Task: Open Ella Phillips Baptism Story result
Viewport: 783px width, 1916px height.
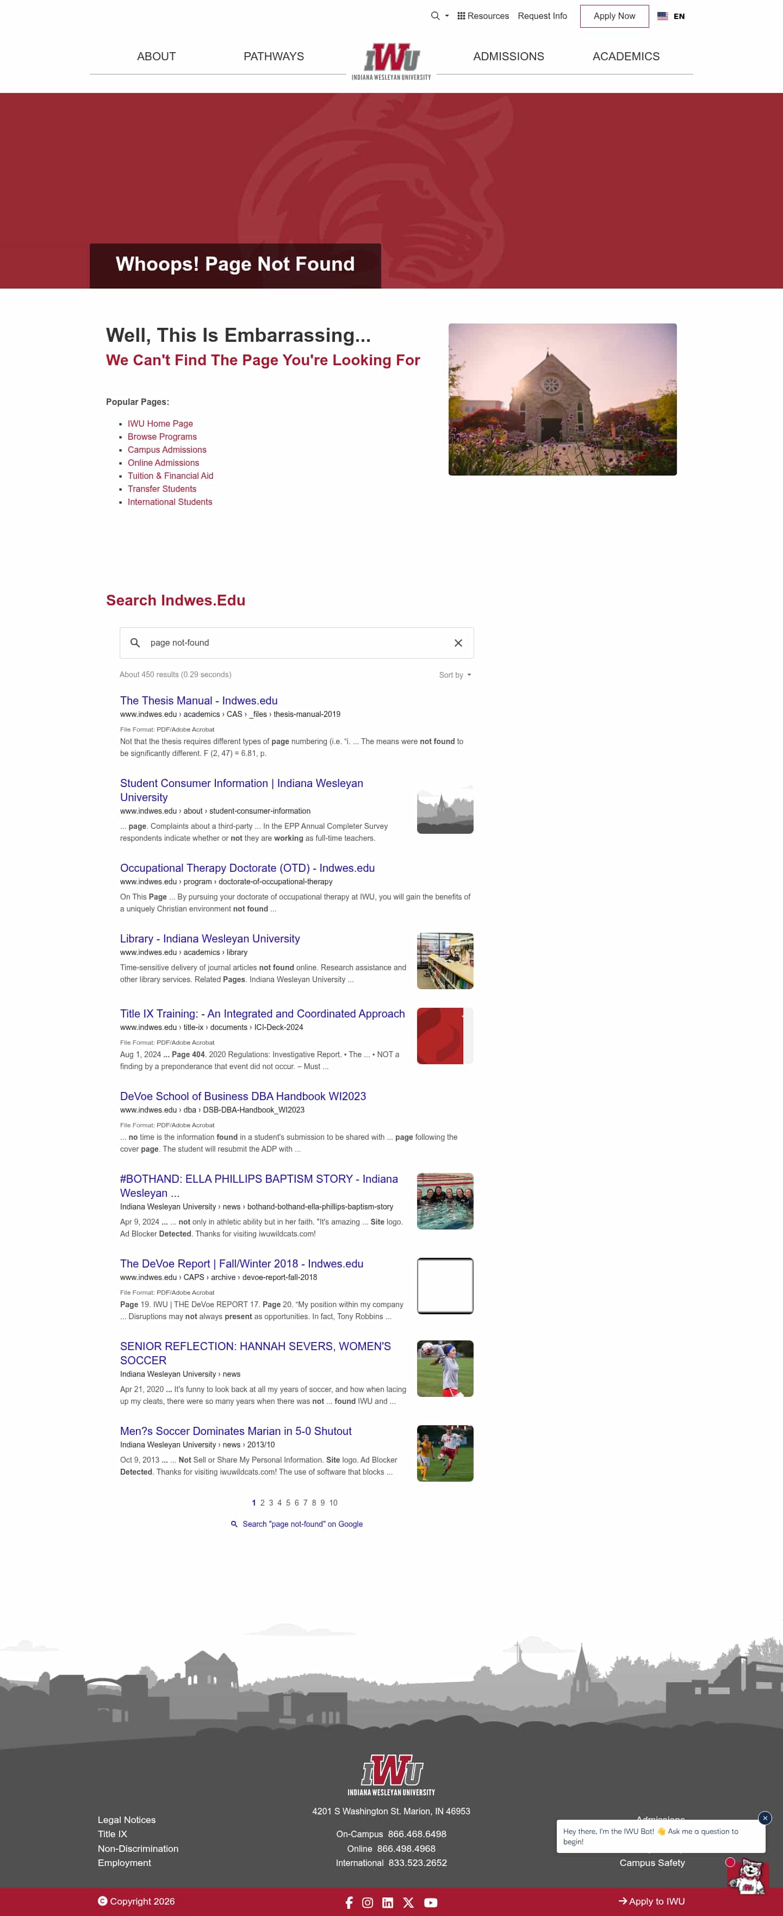Action: tap(258, 1185)
